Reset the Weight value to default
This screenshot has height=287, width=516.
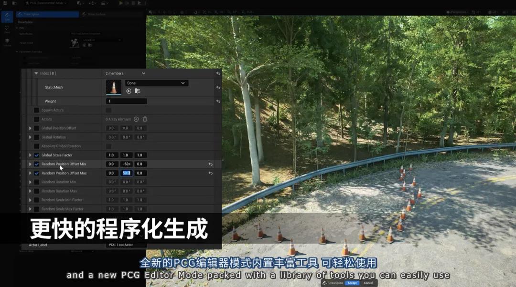pyautogui.click(x=218, y=102)
